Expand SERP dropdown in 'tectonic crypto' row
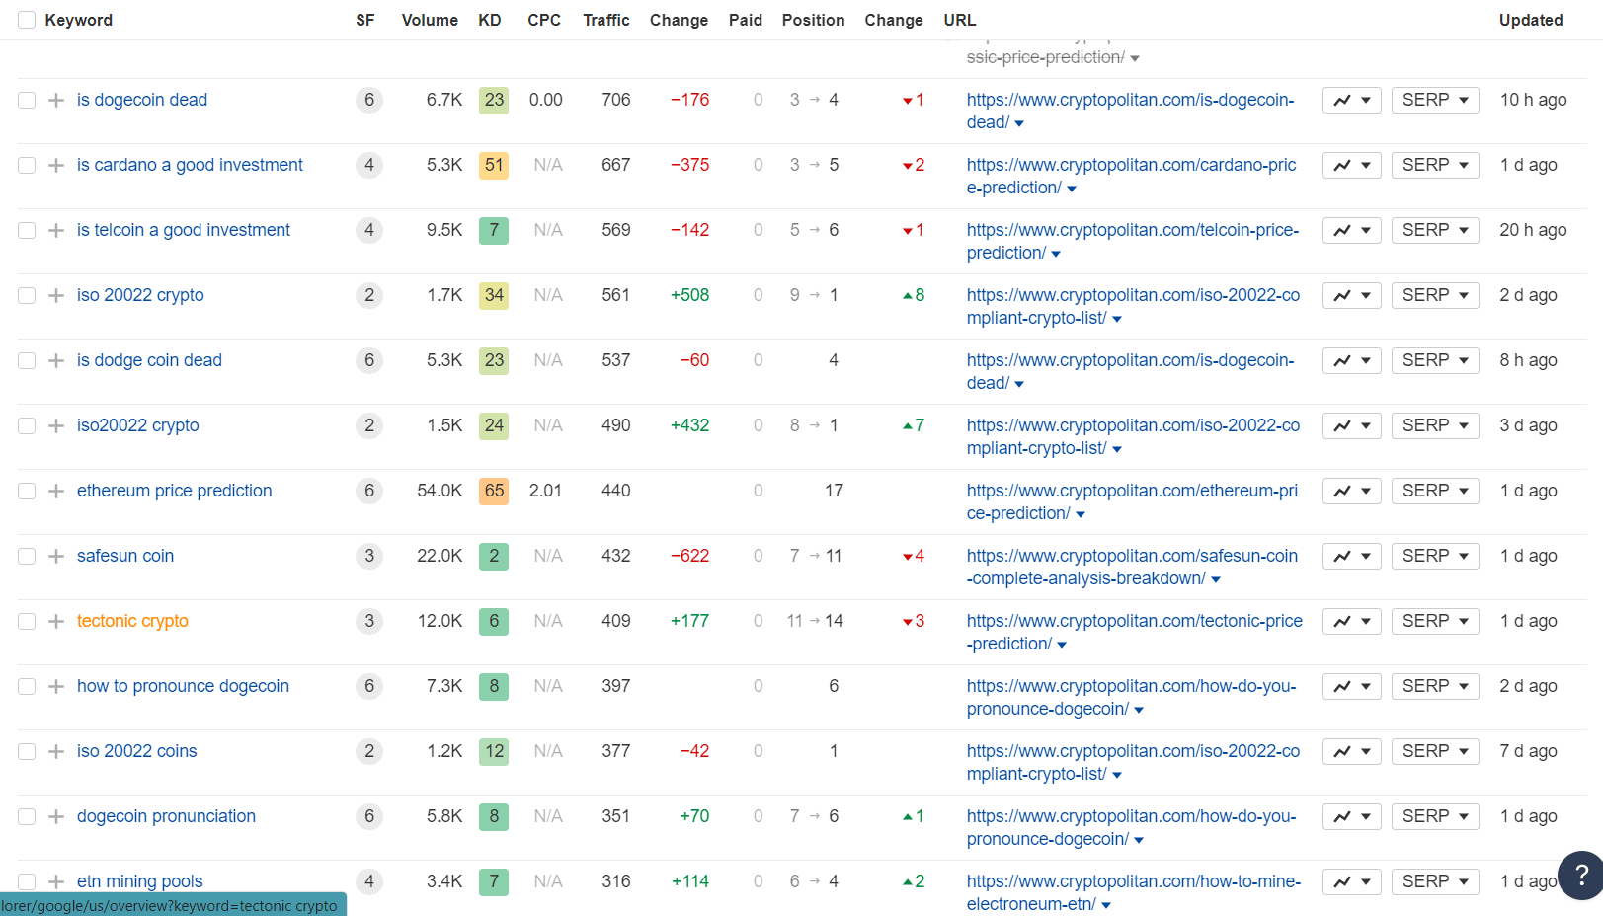The height and width of the screenshot is (916, 1603). pyautogui.click(x=1435, y=621)
